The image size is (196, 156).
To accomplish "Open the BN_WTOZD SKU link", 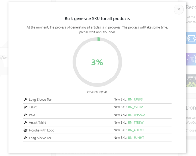I will coord(136,115).
